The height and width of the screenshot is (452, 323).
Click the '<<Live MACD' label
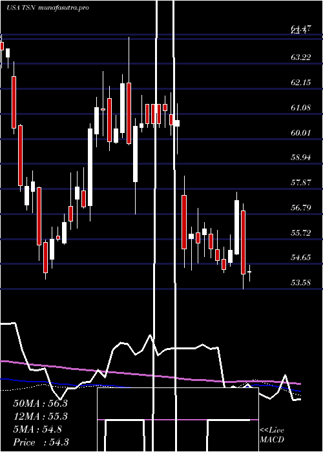[272, 435]
